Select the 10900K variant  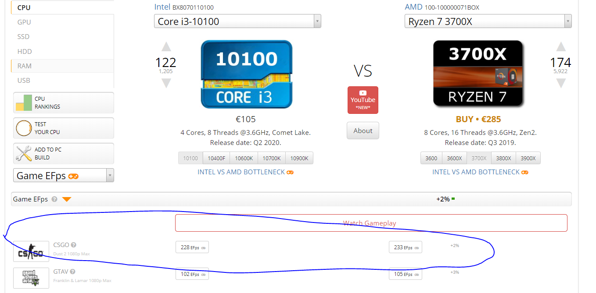pyautogui.click(x=299, y=158)
